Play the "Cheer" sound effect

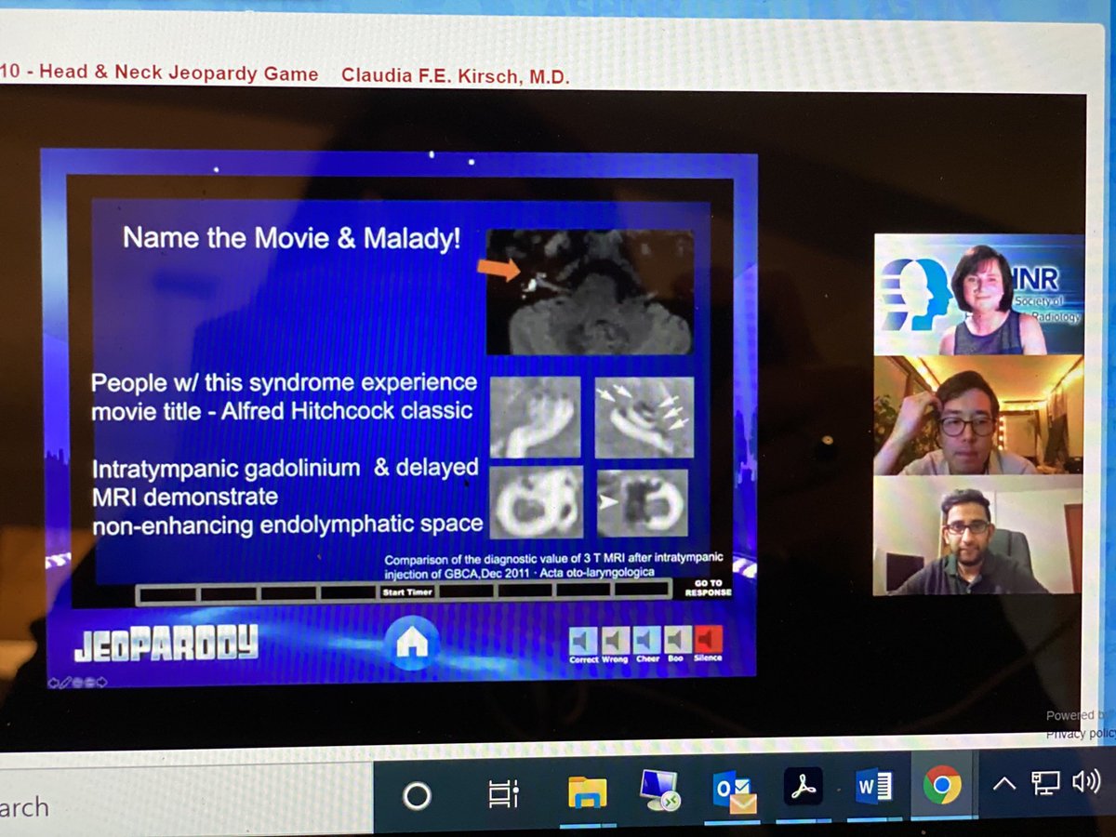pos(645,639)
